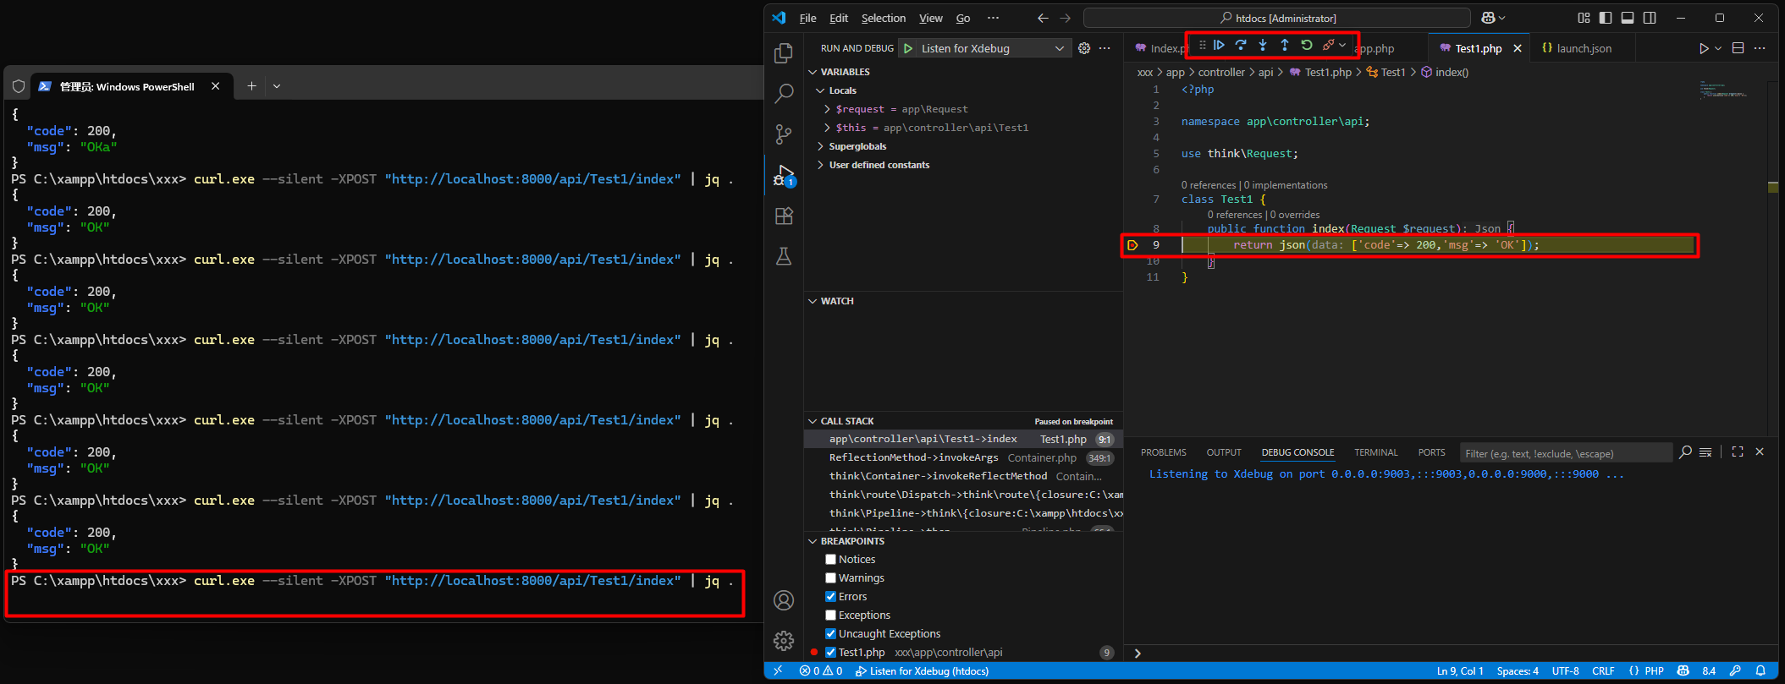This screenshot has height=684, width=1785.
Task: Toggle the secondary sidebar layout button
Action: point(1650,18)
